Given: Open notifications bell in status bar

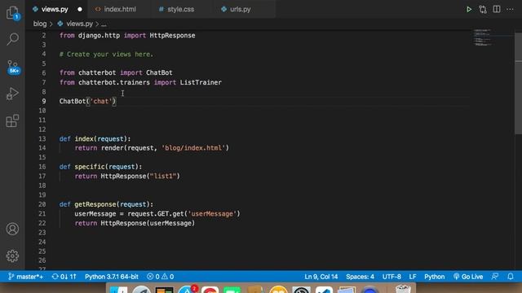Looking at the screenshot, I should click(511, 277).
